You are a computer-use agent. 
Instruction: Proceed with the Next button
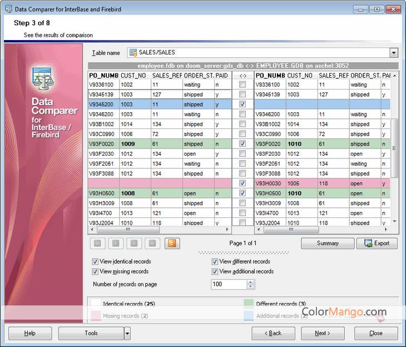[323, 333]
